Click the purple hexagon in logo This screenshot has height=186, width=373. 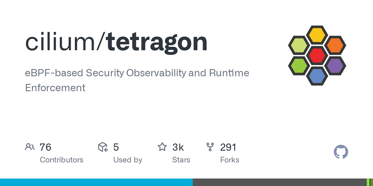pyautogui.click(x=335, y=66)
